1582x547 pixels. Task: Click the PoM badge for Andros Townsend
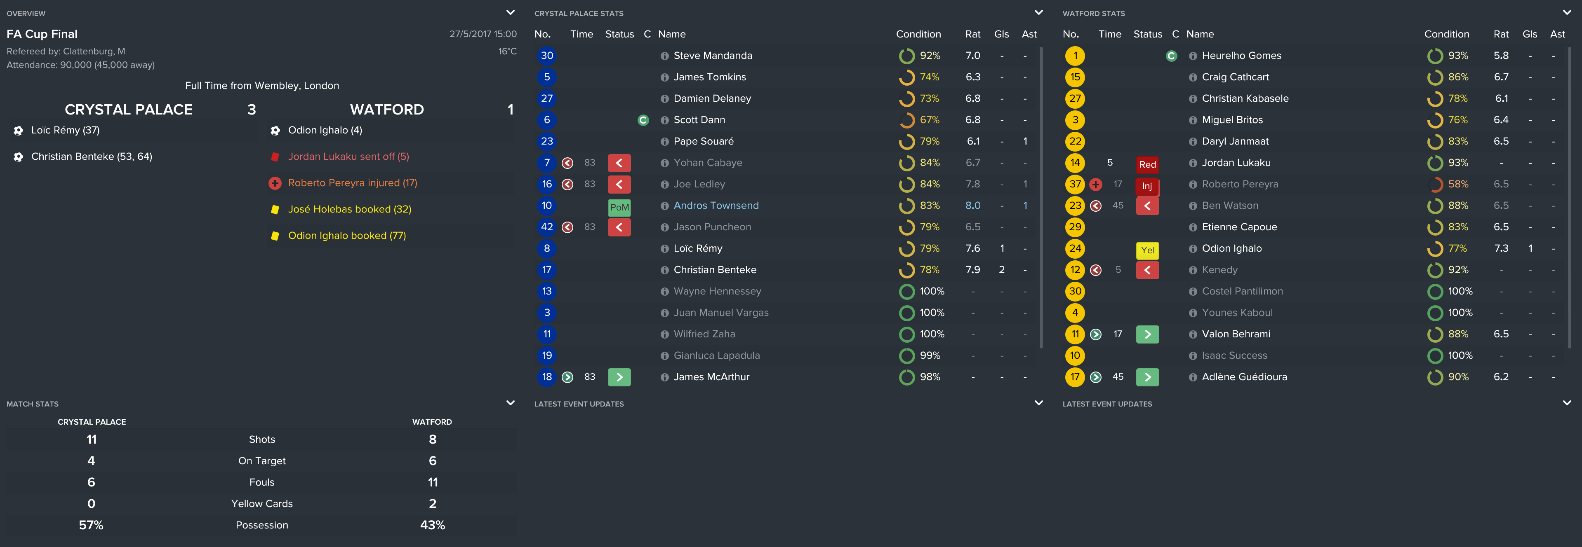(619, 207)
